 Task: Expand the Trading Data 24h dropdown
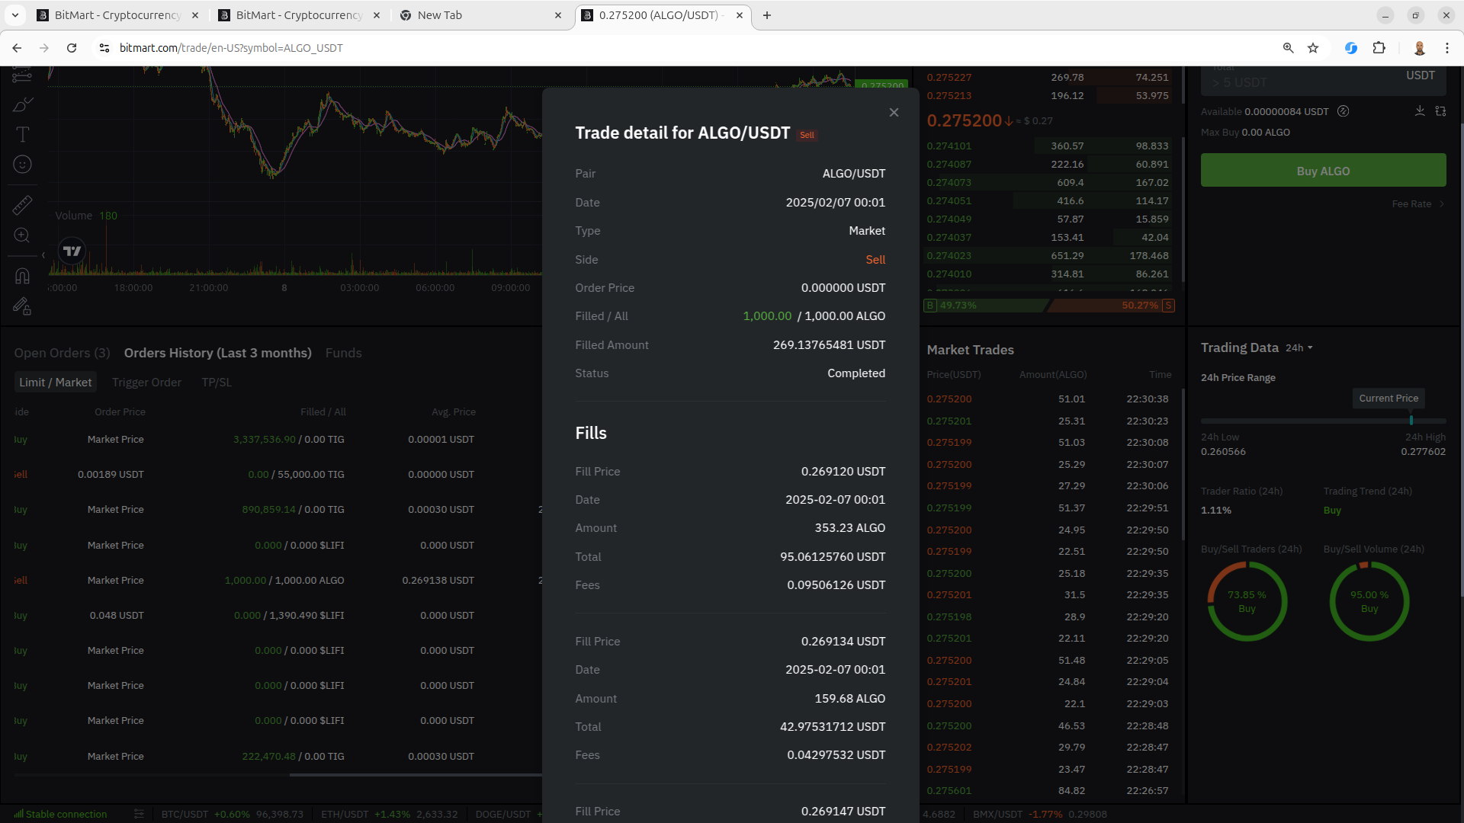point(1299,347)
